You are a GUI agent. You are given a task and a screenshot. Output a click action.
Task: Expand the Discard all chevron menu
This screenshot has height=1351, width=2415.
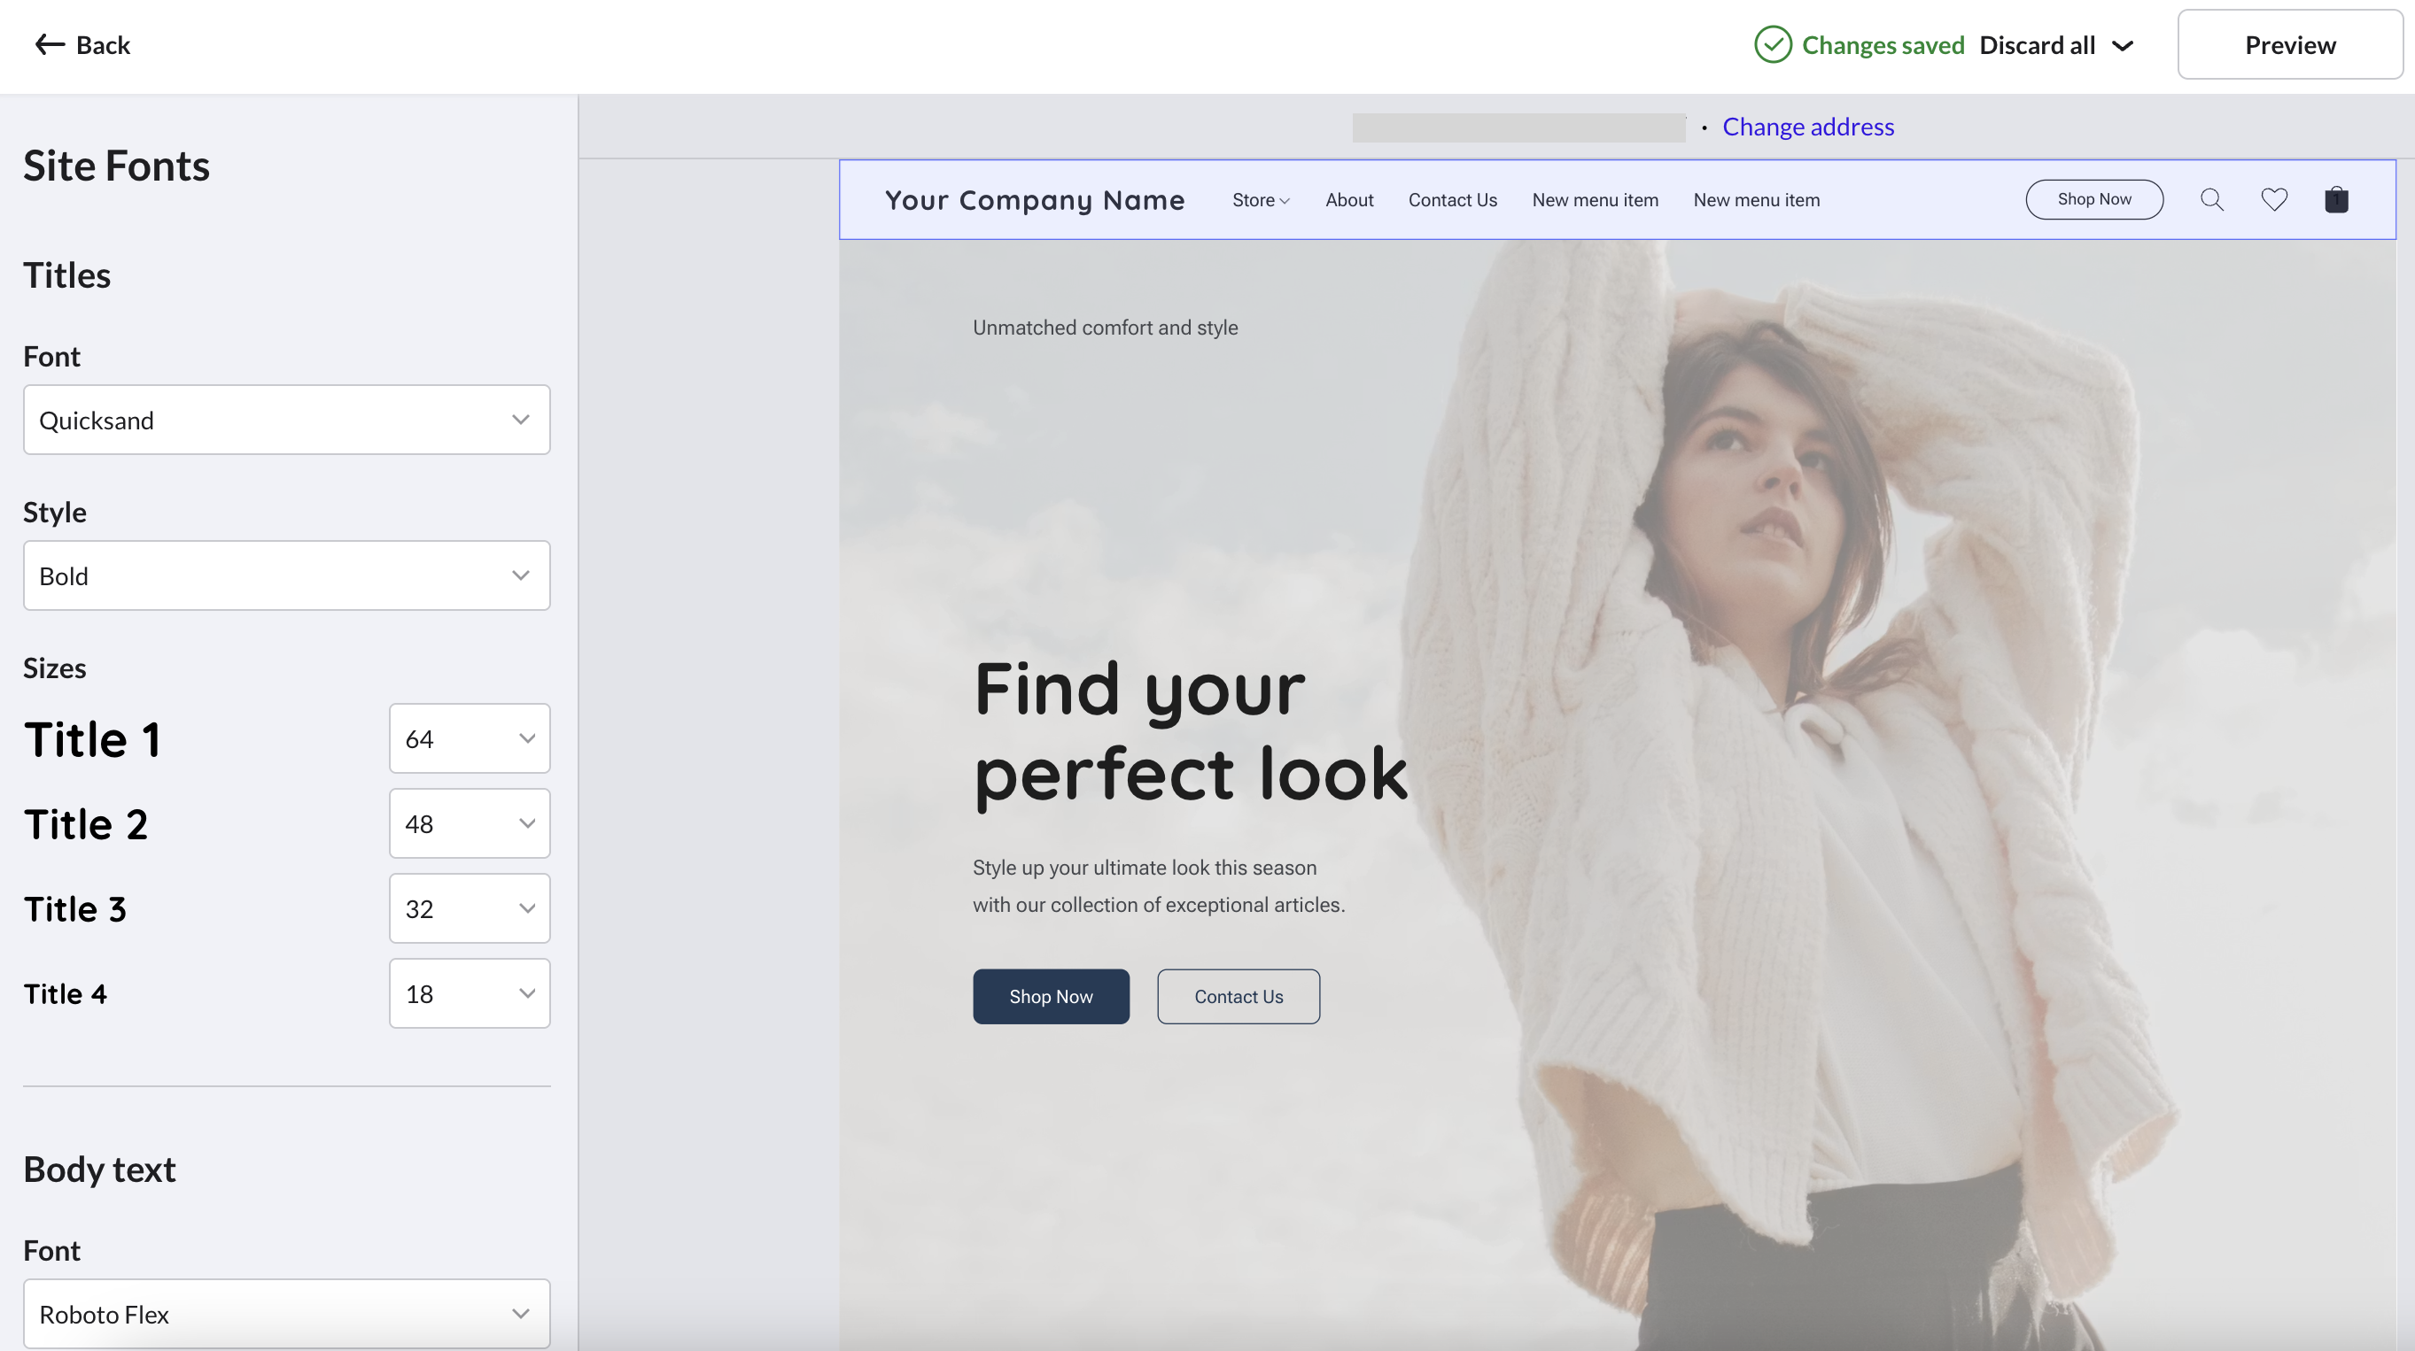2123,45
